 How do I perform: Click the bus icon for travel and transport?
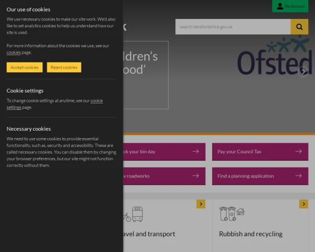click(137, 214)
